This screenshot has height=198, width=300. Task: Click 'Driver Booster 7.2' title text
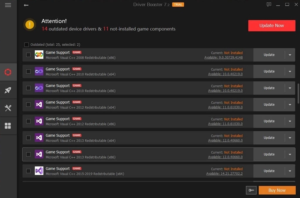[x=151, y=5]
